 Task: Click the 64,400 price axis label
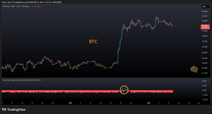pyautogui.click(x=205, y=63)
